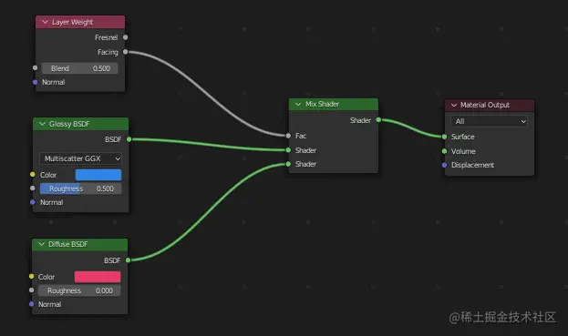The width and height of the screenshot is (568, 336).
Task: Click the green wire into Material Output Surface
Action: (x=411, y=127)
